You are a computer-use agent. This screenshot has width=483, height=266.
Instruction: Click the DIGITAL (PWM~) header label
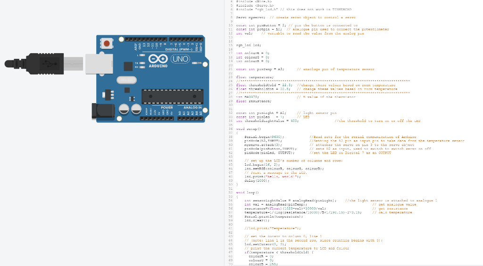click(x=179, y=49)
